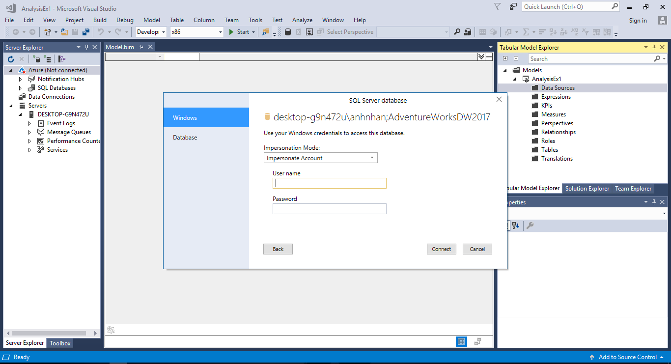Click the Existing Connections toolbar icon

(309, 32)
